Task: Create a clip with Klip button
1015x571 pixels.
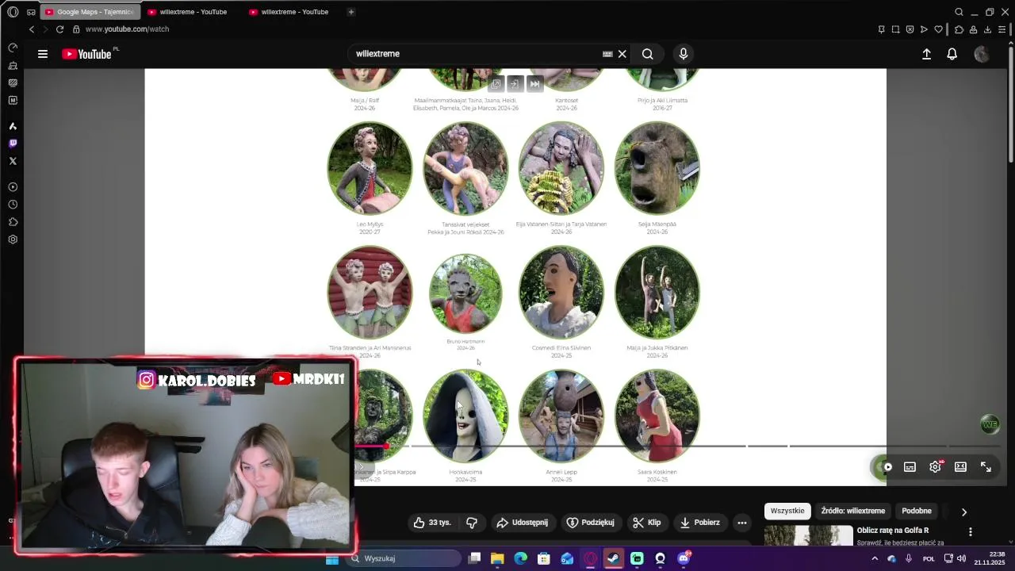Action: click(646, 523)
